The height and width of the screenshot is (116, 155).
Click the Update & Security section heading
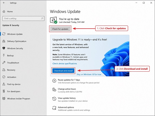(x=11, y=25)
